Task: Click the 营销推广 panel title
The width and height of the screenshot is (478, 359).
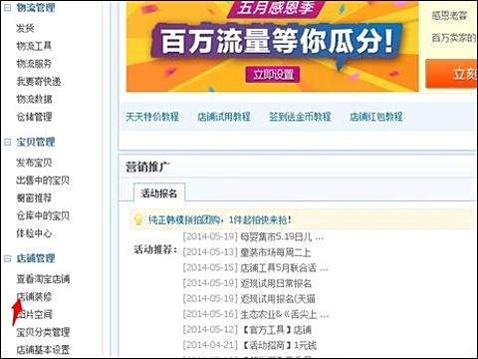Action: (x=148, y=167)
